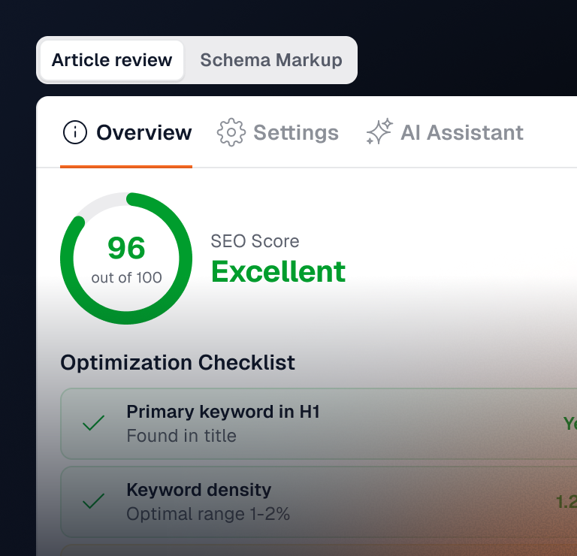577x556 pixels.
Task: Open the Settings tab label
Action: pos(296,132)
